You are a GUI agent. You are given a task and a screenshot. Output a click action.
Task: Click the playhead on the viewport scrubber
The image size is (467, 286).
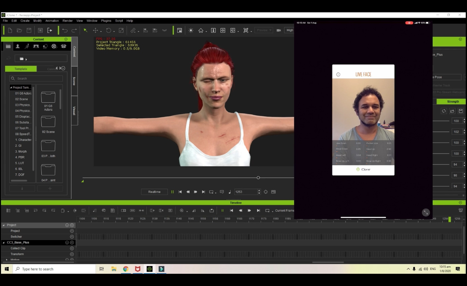click(x=258, y=178)
